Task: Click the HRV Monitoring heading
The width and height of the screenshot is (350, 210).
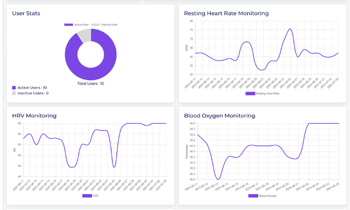Action: tap(34, 116)
